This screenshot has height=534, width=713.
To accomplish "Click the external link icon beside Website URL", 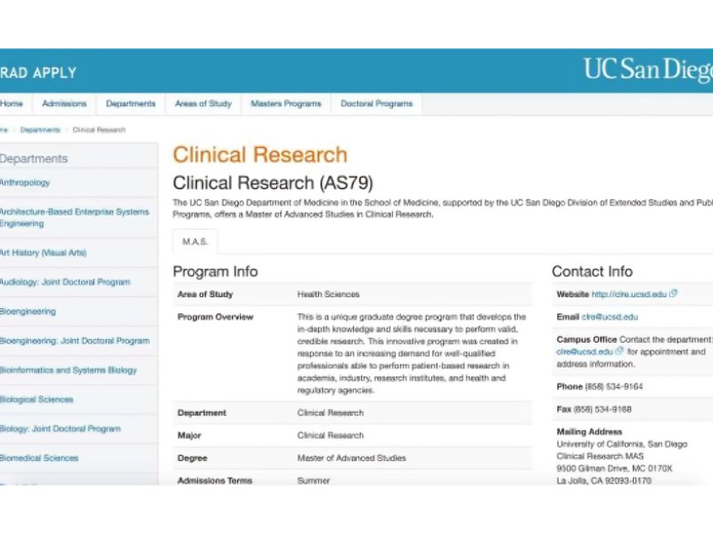I will click(674, 294).
